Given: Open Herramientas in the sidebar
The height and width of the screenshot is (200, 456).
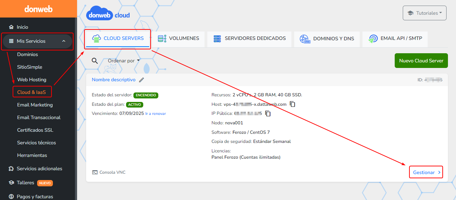Looking at the screenshot, I should click(32, 155).
